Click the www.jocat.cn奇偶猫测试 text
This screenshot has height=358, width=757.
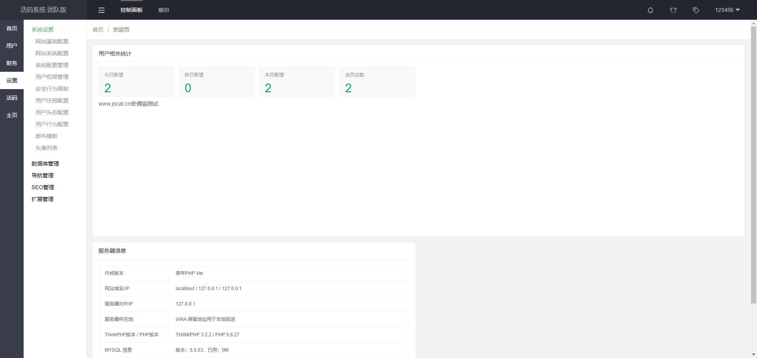click(x=128, y=104)
